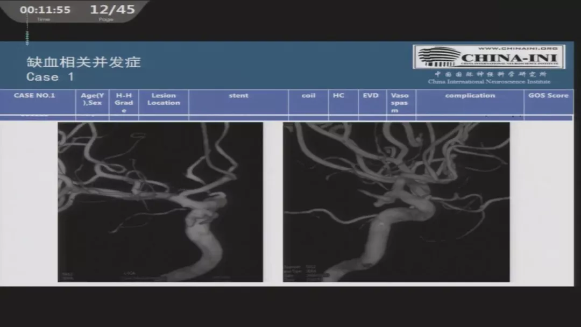Click the 00:11:55 time display
Screen dimensions: 581x327
click(x=45, y=10)
